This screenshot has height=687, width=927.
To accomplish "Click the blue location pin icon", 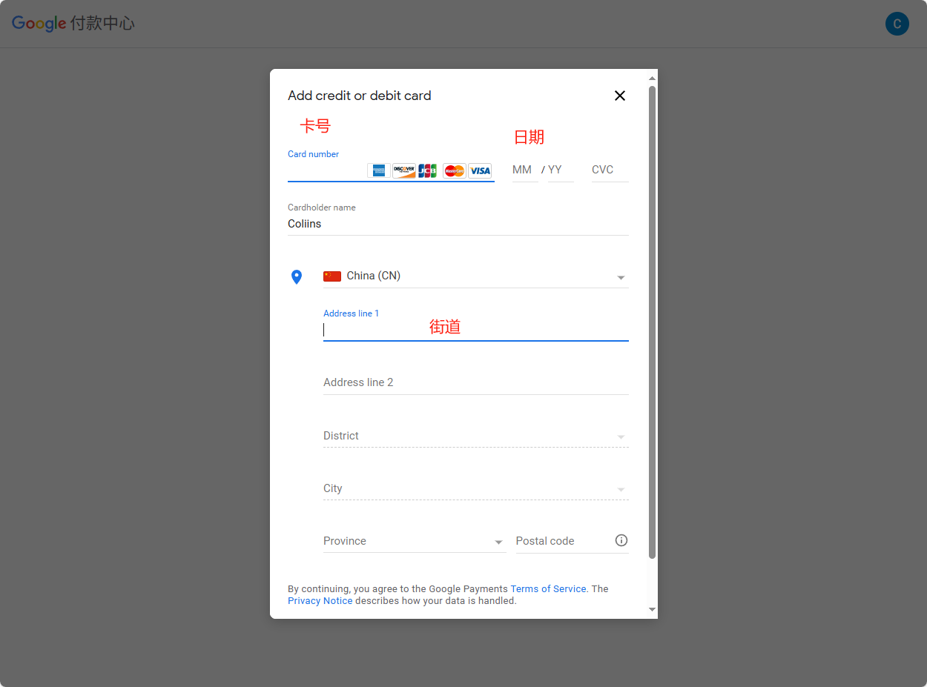I will pos(297,277).
